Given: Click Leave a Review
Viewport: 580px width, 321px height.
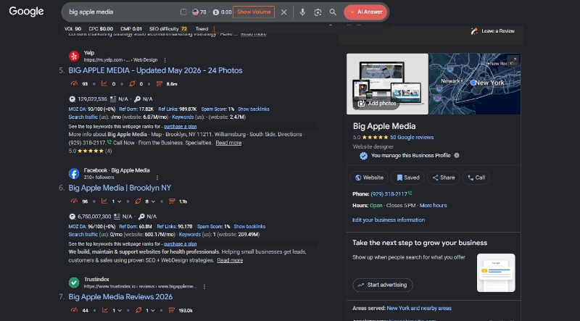Looking at the screenshot, I should tap(494, 31).
